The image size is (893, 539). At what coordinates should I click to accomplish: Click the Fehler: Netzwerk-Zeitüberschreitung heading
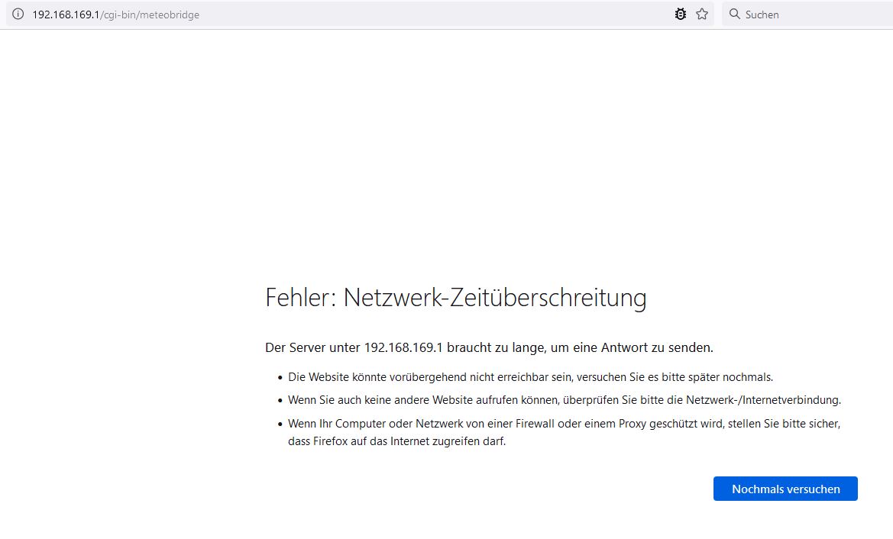coord(455,298)
